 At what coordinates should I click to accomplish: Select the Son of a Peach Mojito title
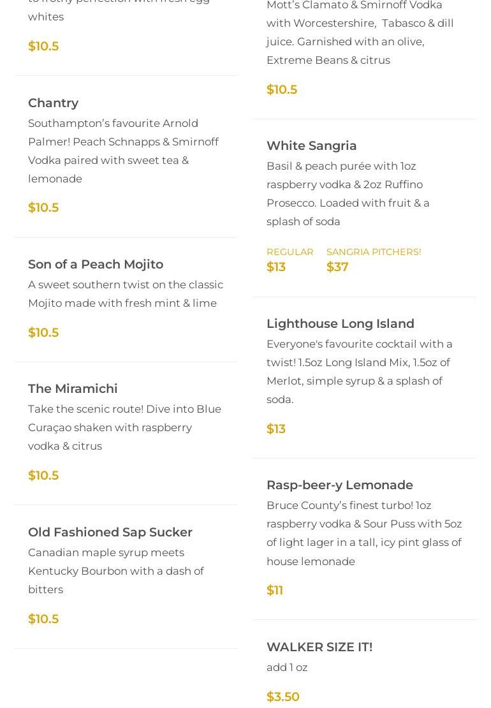coord(95,264)
